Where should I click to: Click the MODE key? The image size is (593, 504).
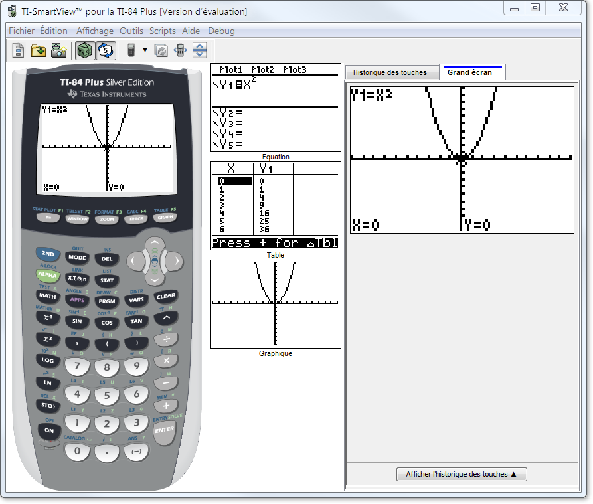77,258
